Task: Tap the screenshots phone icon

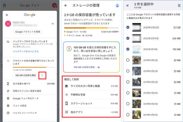Action: point(67,103)
